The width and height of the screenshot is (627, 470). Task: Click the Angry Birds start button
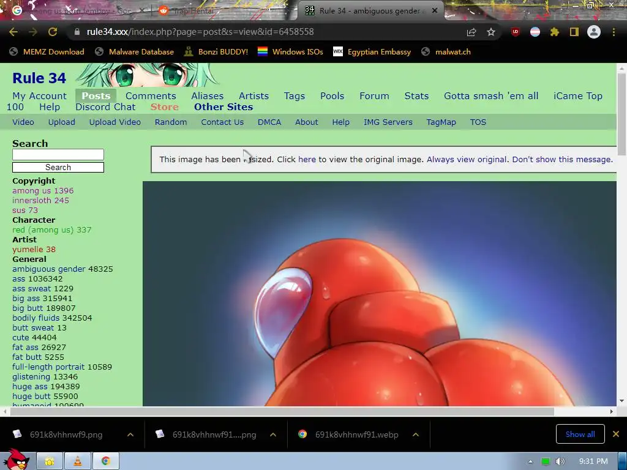15,460
